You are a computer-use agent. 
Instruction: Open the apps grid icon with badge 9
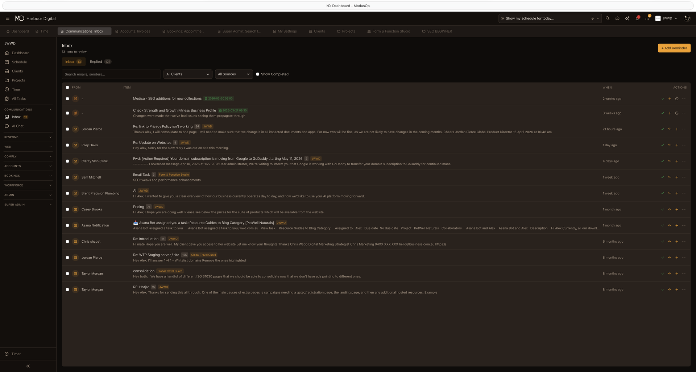tap(647, 18)
